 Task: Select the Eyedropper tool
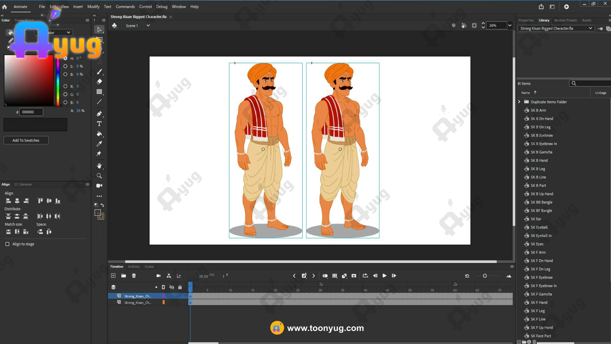coord(99,144)
